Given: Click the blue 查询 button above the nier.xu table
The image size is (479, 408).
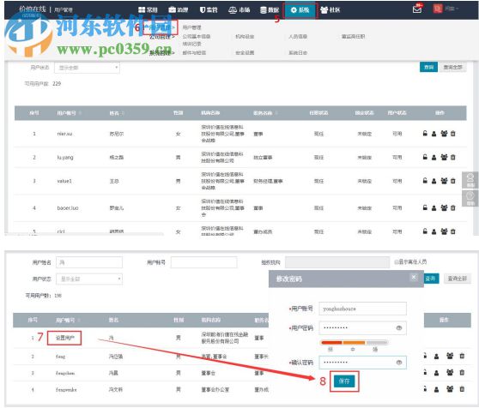Looking at the screenshot, I should (428, 67).
